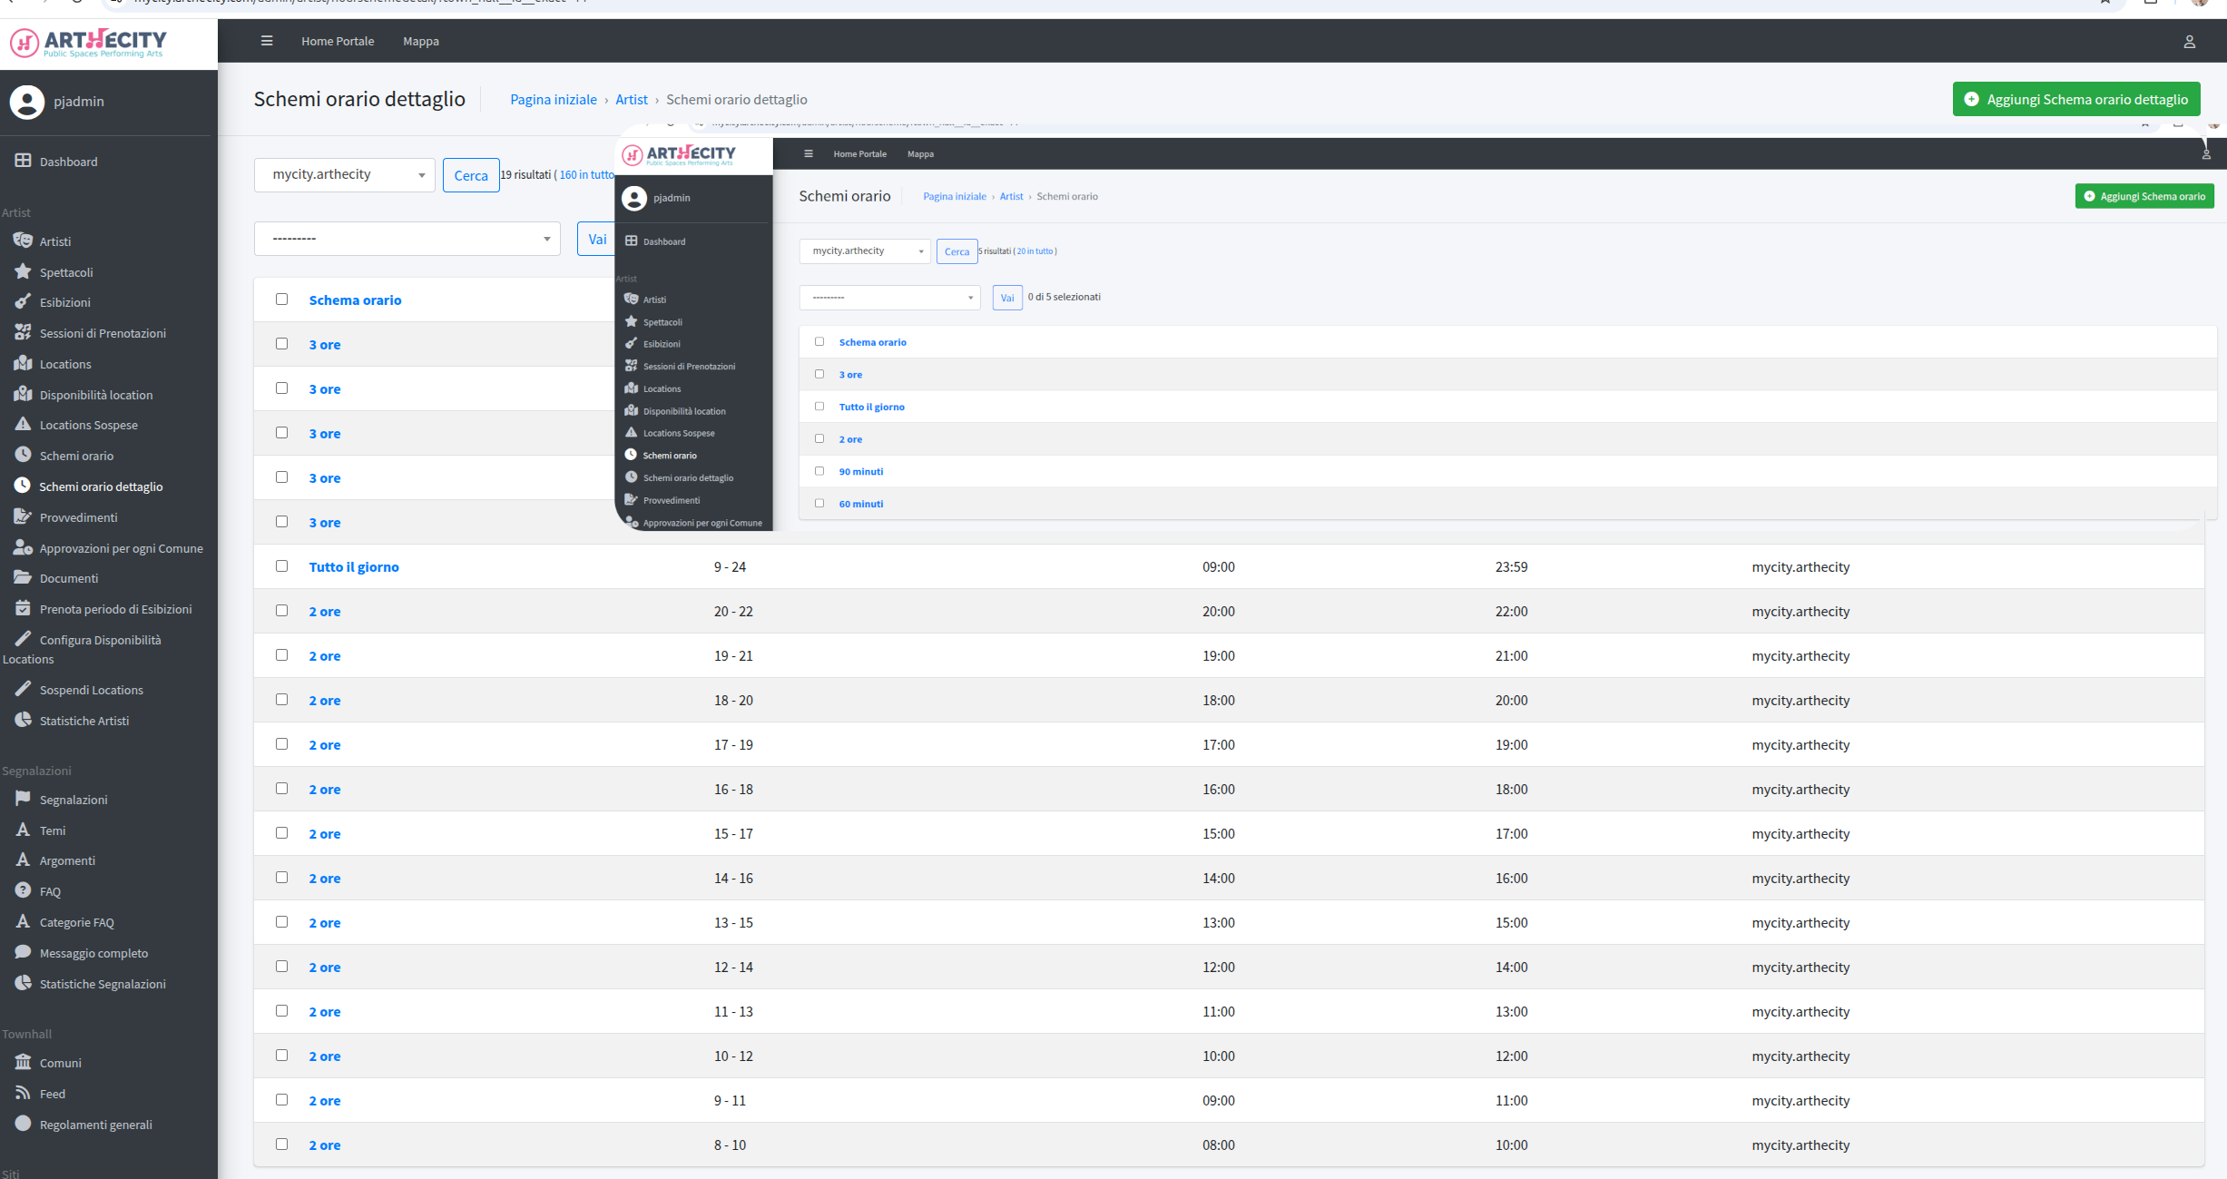Click Aggiungi Schema orario dettaglio button
The image size is (2227, 1179).
[2076, 99]
